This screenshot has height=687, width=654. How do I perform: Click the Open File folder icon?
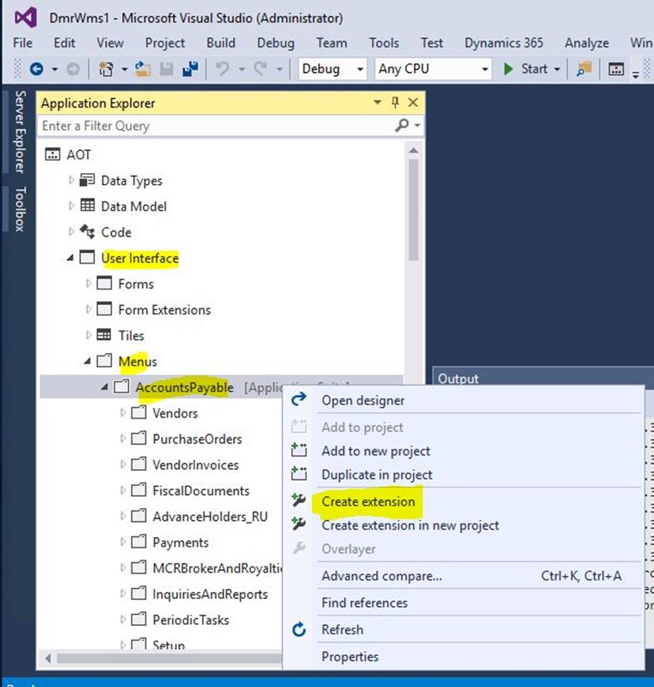click(x=142, y=69)
